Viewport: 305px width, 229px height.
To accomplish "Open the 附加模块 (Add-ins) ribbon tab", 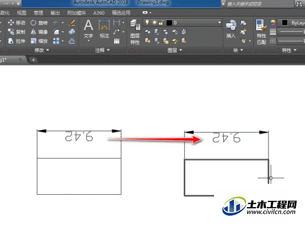I will [76, 13].
